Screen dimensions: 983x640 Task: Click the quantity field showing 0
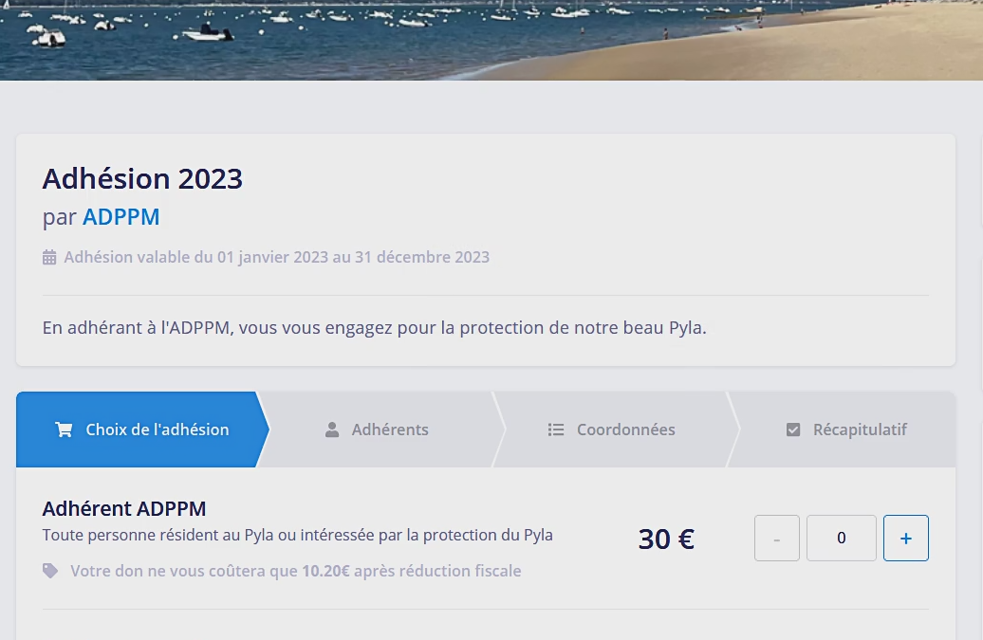point(842,538)
